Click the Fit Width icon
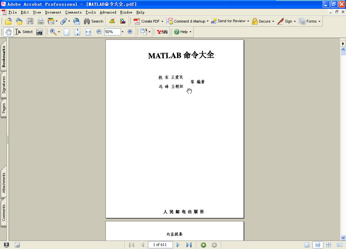The image size is (346, 249). [x=88, y=32]
